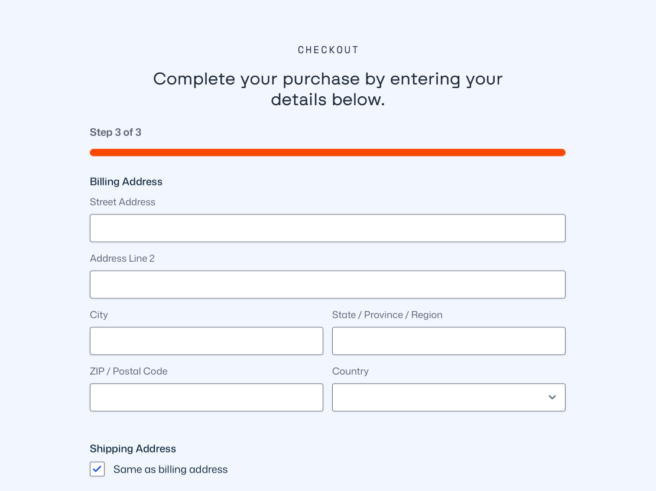Viewport: 656px width, 491px height.
Task: Click into the Street Address field
Action: tap(327, 228)
